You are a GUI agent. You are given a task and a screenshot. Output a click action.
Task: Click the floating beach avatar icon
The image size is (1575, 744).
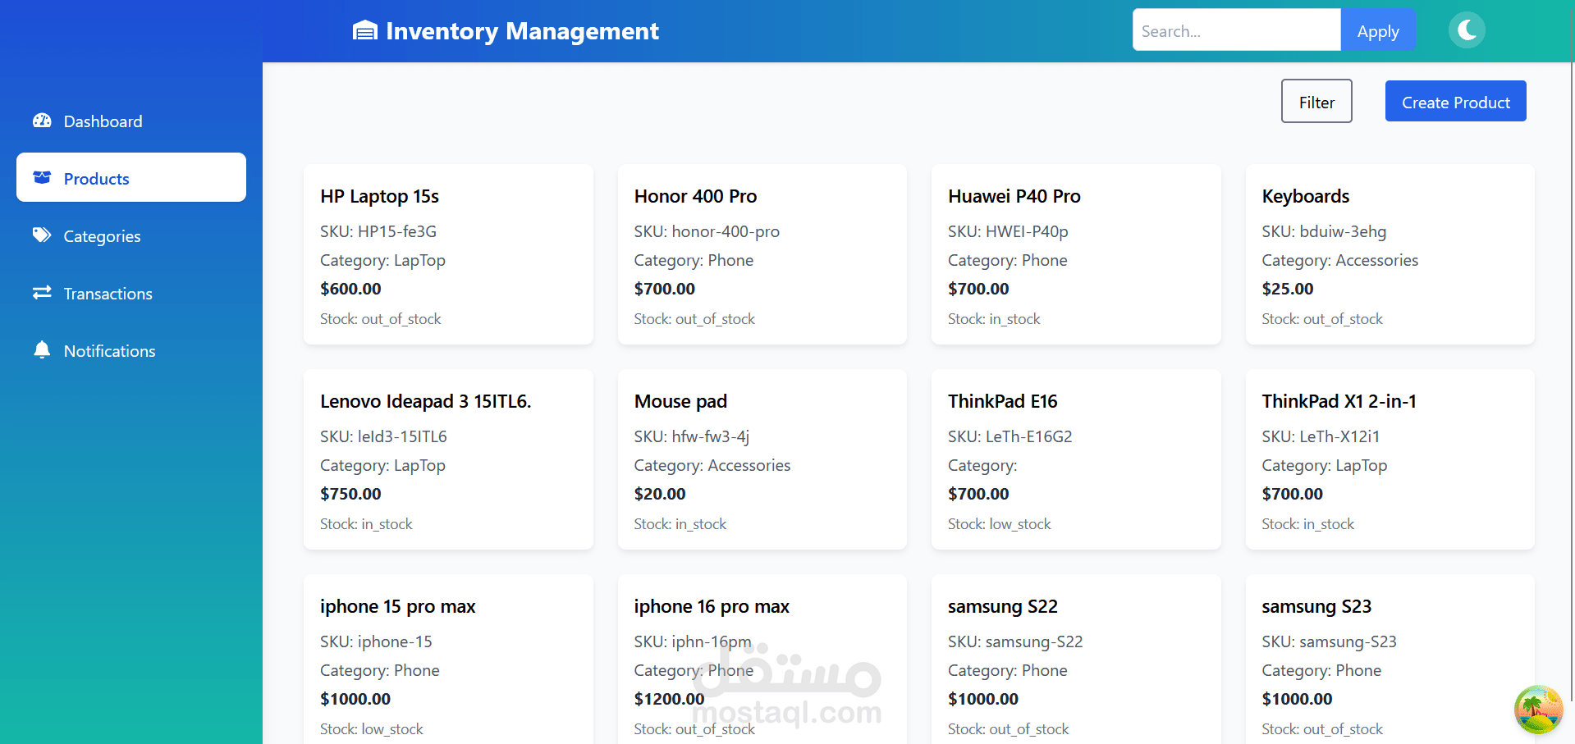1538,710
